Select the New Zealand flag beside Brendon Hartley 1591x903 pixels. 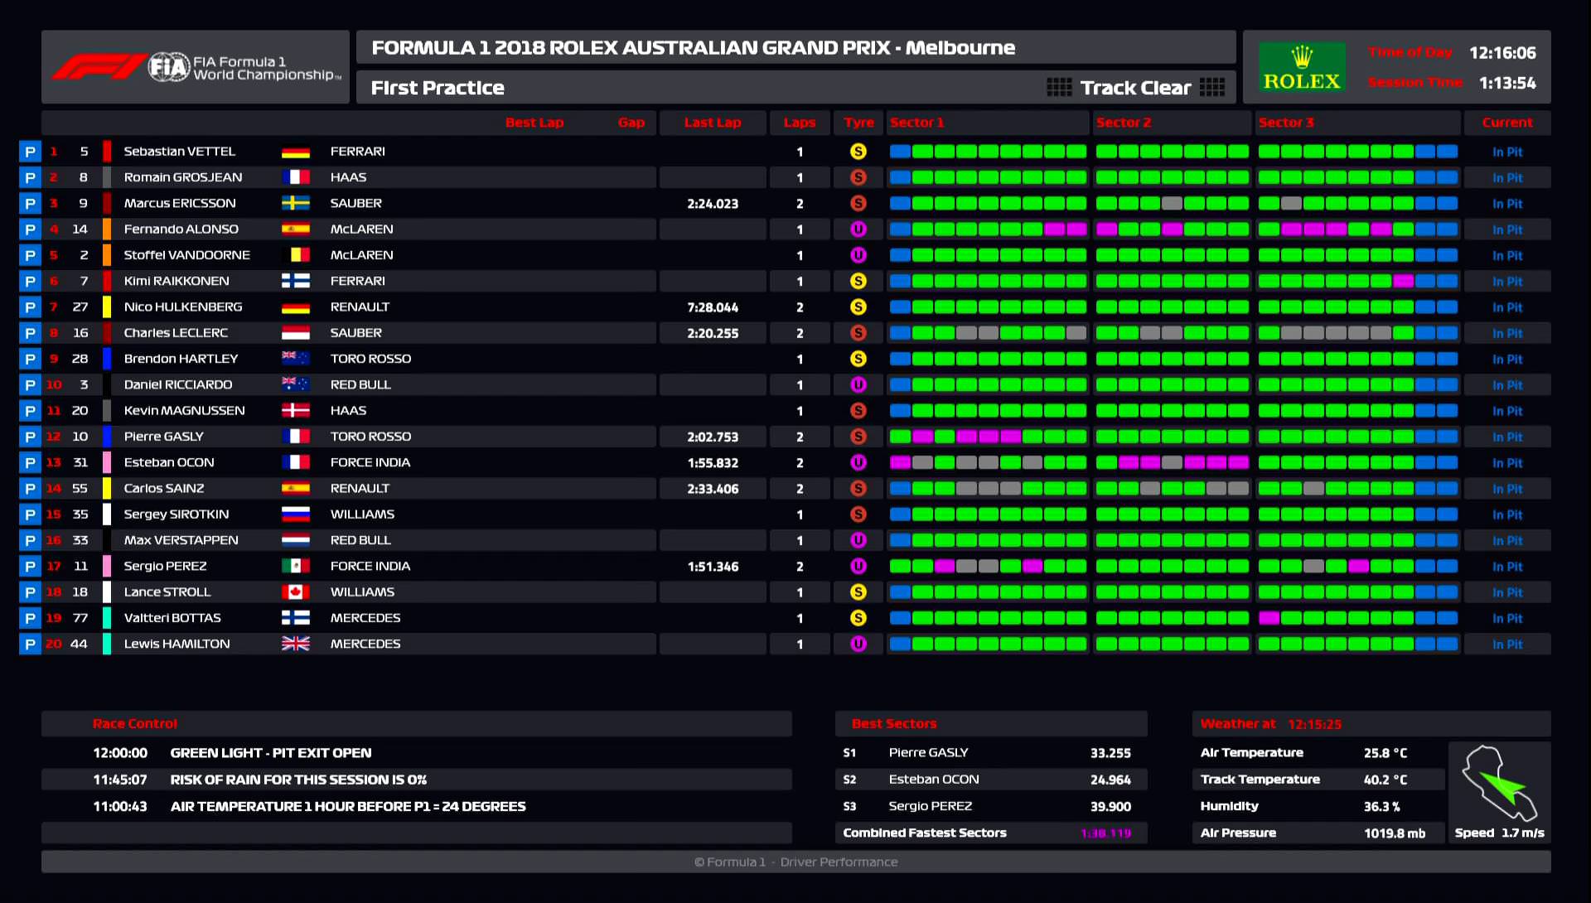tap(296, 359)
